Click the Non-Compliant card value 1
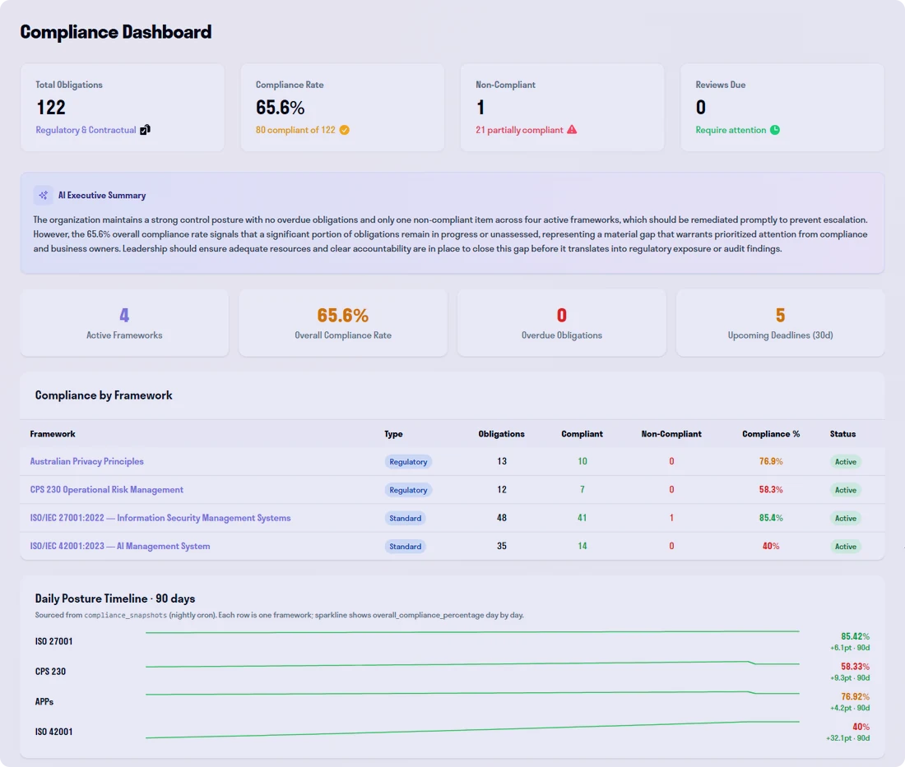Image resolution: width=905 pixels, height=767 pixels. (x=480, y=107)
